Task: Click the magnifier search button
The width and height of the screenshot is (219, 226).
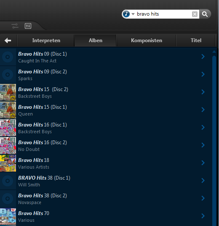Action: point(205,14)
